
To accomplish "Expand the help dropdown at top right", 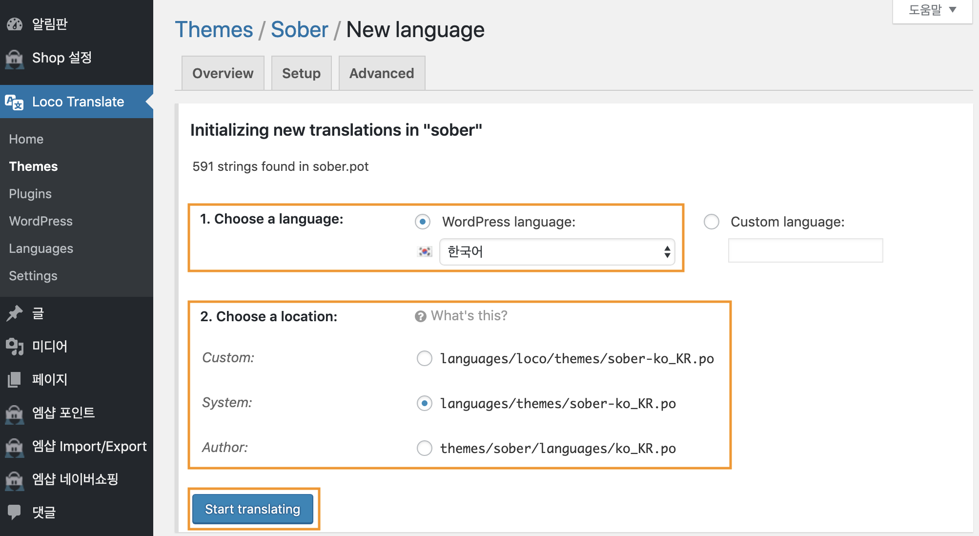I will pos(932,10).
